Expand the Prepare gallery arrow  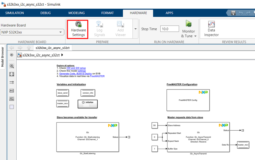[x=135, y=29]
